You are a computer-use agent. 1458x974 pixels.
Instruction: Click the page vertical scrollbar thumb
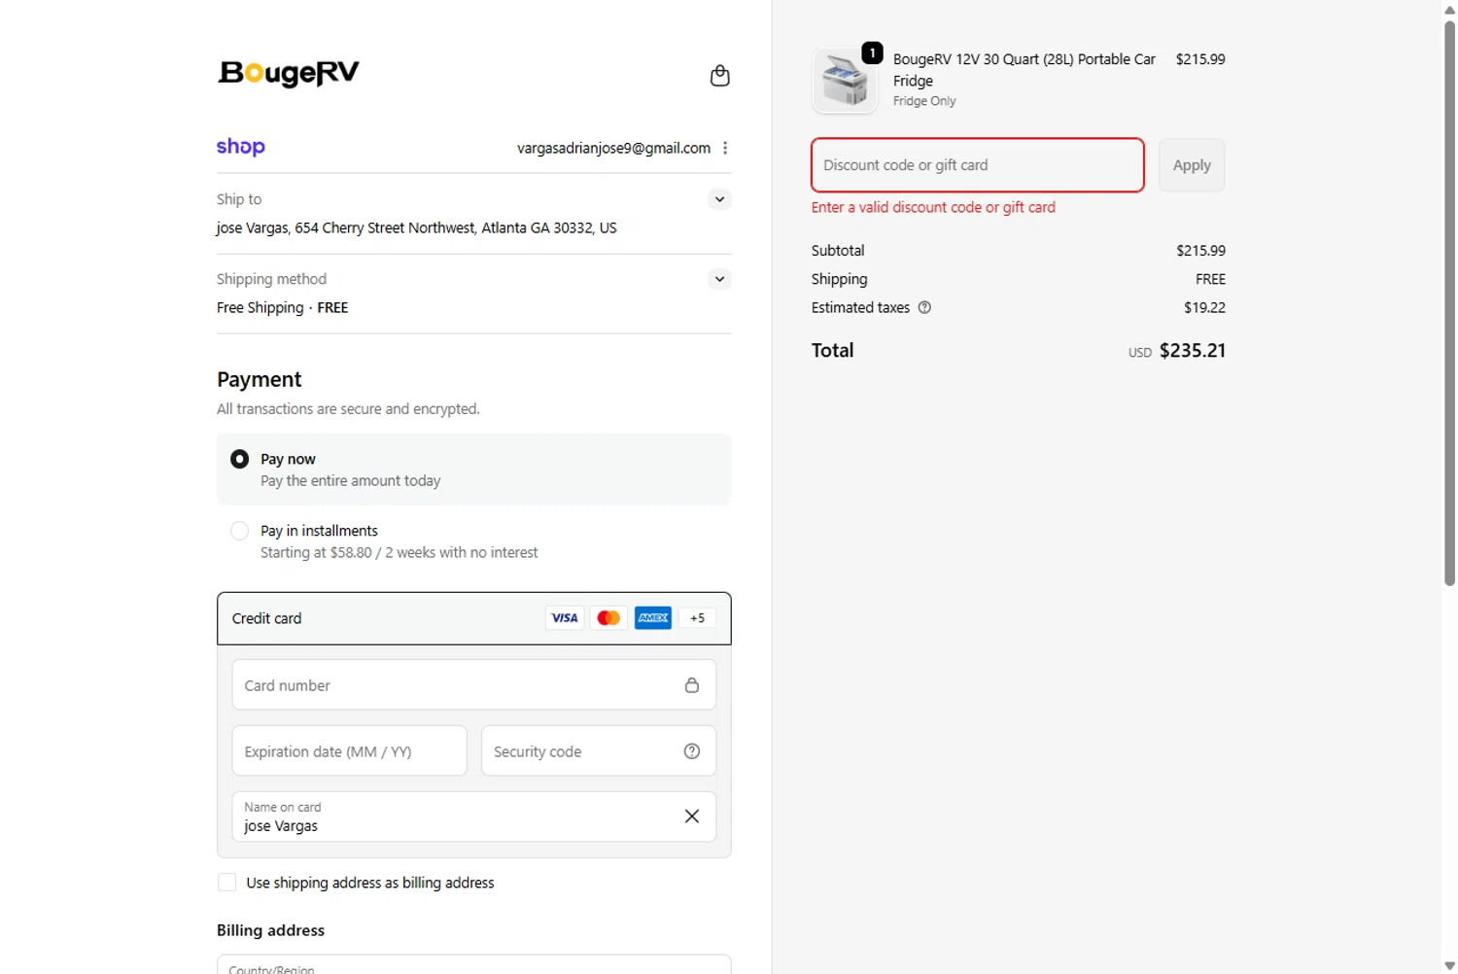[x=1449, y=303]
